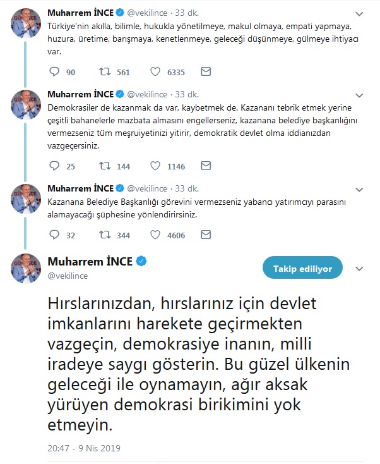This screenshot has height=464, width=380.
Task: Open the chevron menu on third tweet
Action: (360, 189)
